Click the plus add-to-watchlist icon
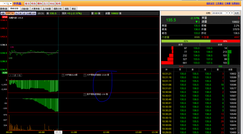Viewport: 243px width, 134px height. pos(11,3)
